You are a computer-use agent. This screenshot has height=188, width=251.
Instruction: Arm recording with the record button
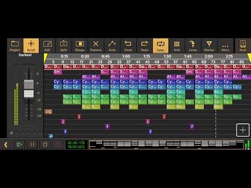coord(58,145)
